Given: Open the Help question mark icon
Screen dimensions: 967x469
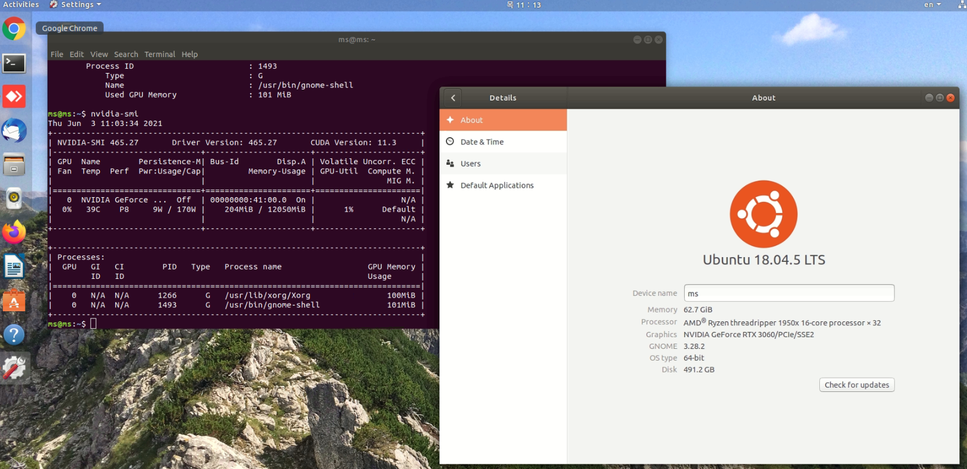Looking at the screenshot, I should click(14, 334).
